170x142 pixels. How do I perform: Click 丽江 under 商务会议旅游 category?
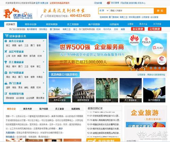tap(8, 45)
